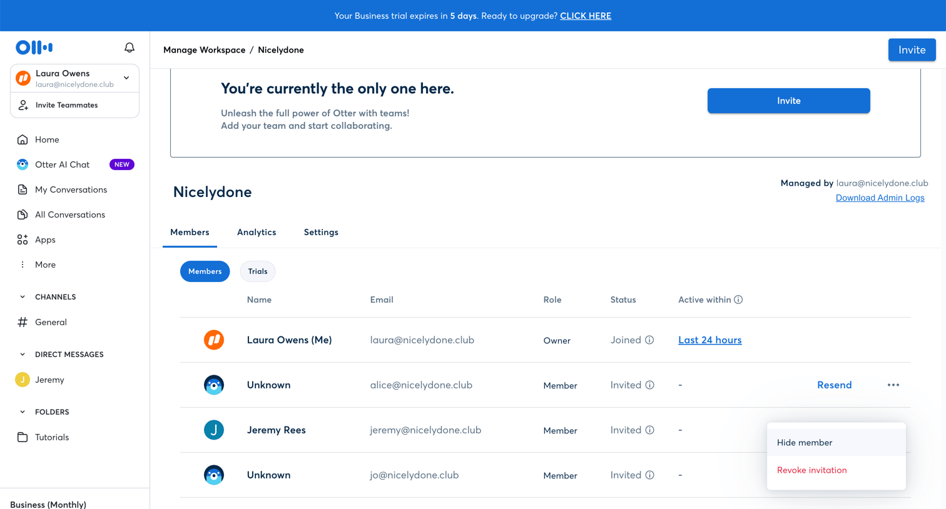Click Jeremy Rees teal J avatar
The width and height of the screenshot is (946, 509).
point(214,430)
